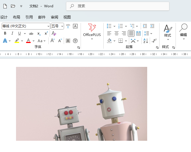Decrease font size icon
This screenshot has width=191, height=152.
click(x=60, y=40)
